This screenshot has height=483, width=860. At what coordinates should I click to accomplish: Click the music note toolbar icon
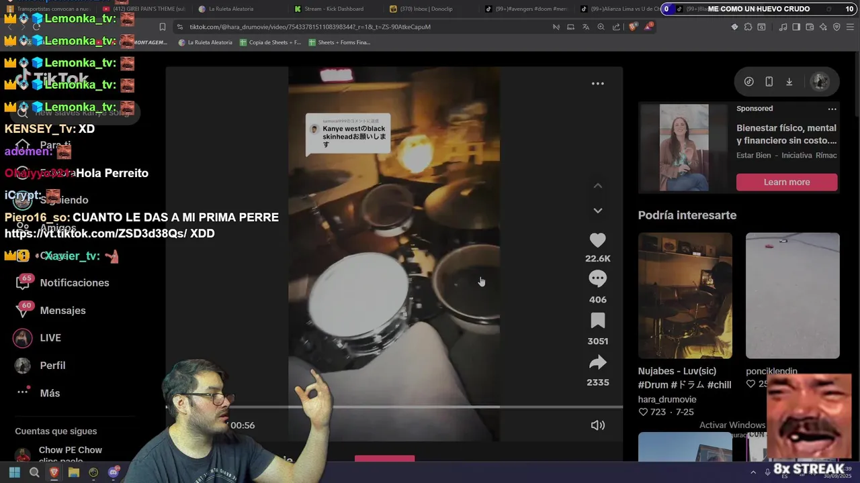(783, 27)
